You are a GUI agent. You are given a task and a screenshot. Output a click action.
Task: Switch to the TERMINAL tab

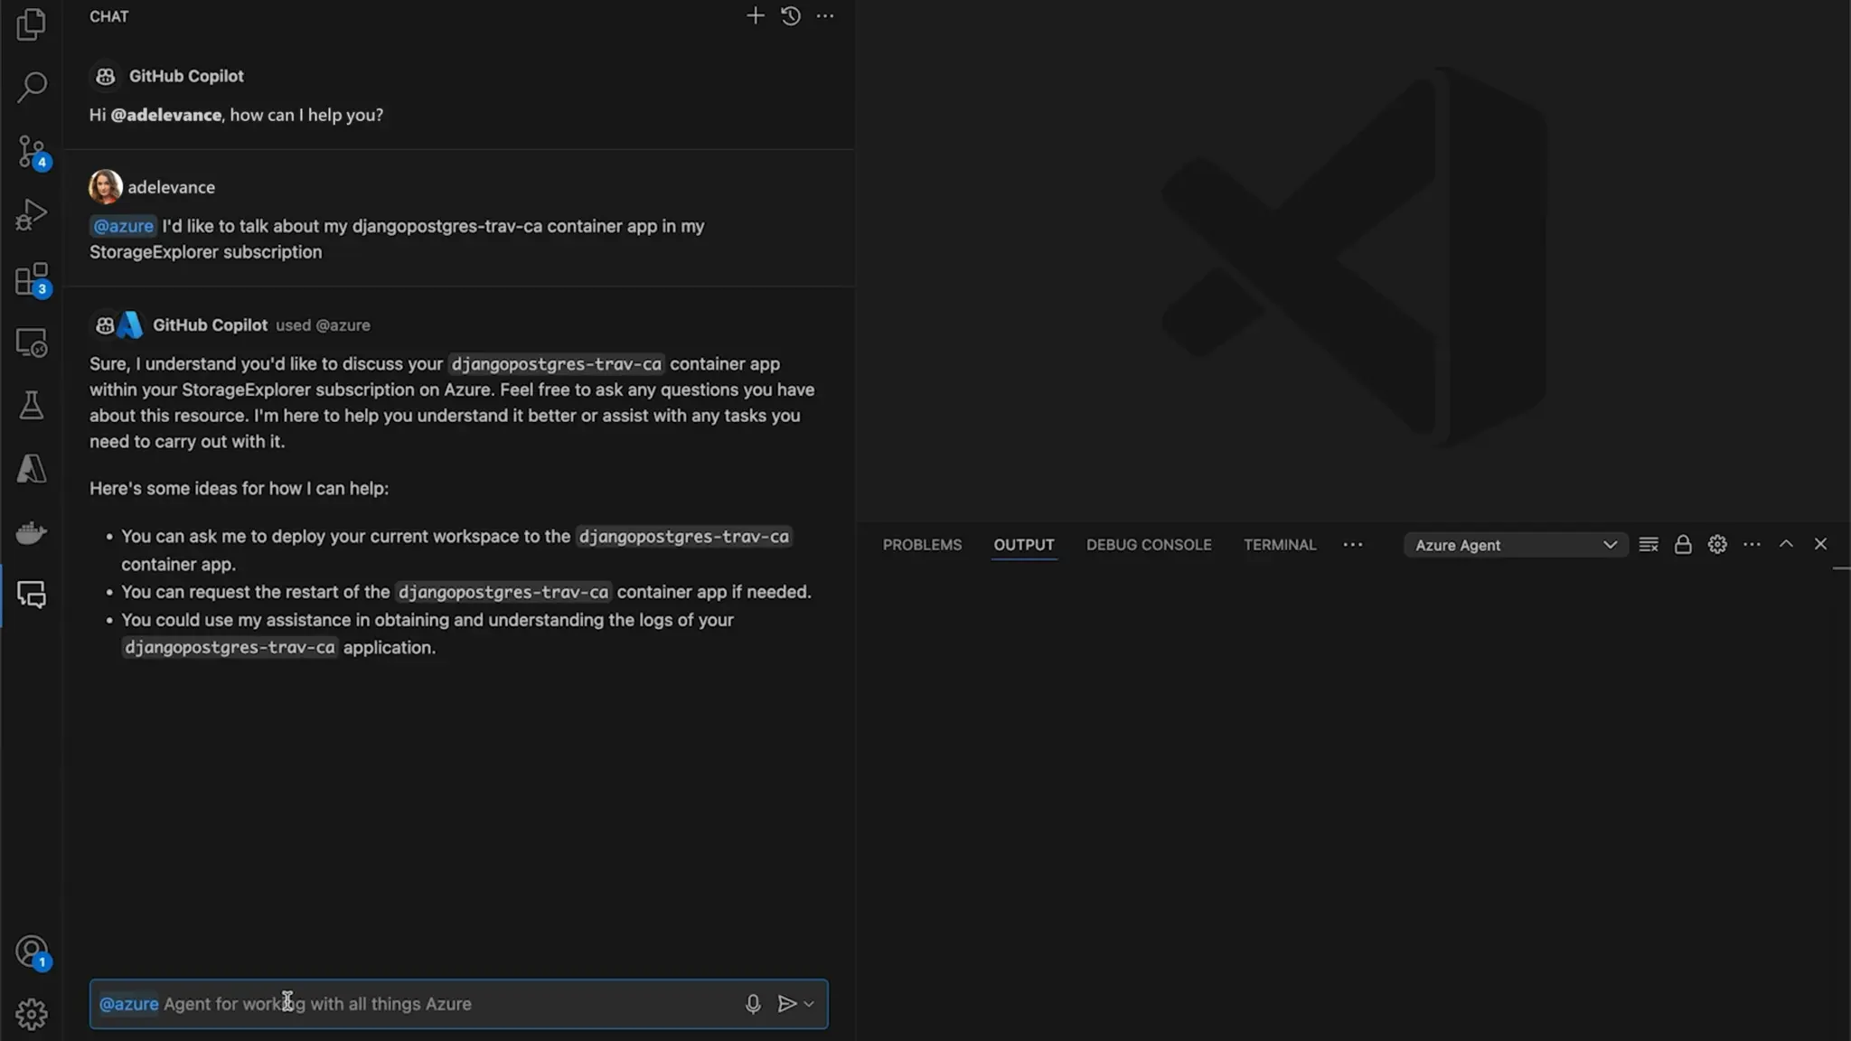coord(1279,545)
